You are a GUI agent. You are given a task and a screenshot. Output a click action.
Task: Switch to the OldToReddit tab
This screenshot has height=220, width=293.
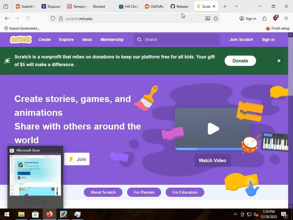point(155,6)
